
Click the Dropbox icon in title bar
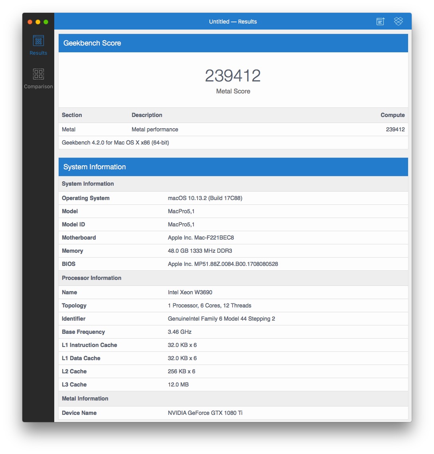pyautogui.click(x=398, y=21)
